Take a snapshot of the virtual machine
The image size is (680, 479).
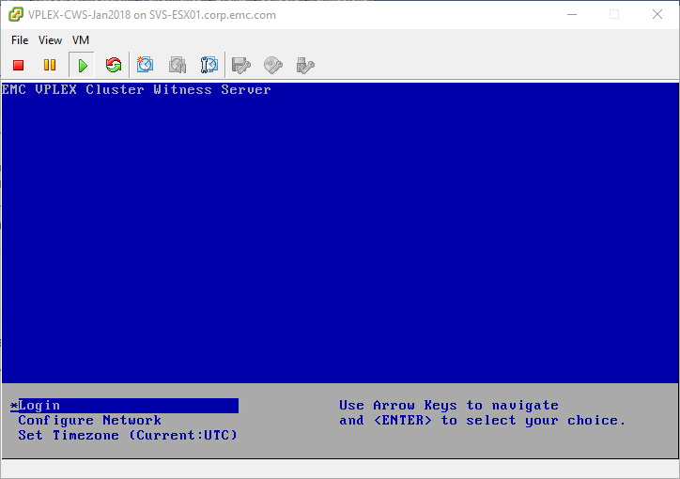145,65
